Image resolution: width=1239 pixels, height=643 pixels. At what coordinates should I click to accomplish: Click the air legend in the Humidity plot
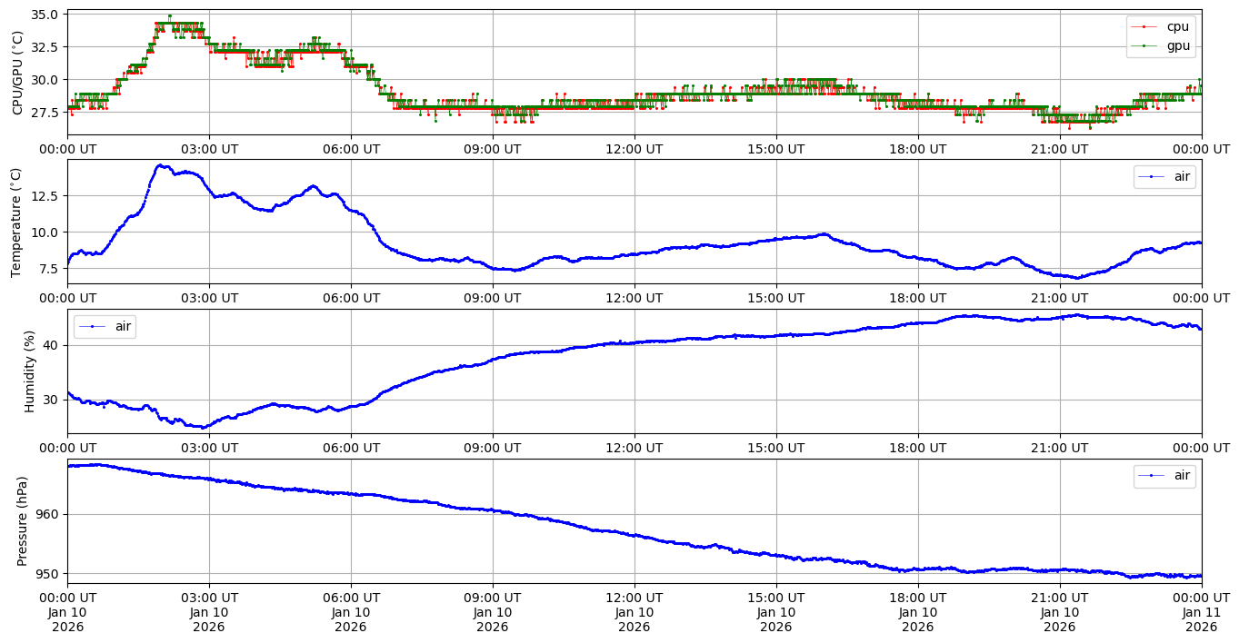pyautogui.click(x=105, y=327)
